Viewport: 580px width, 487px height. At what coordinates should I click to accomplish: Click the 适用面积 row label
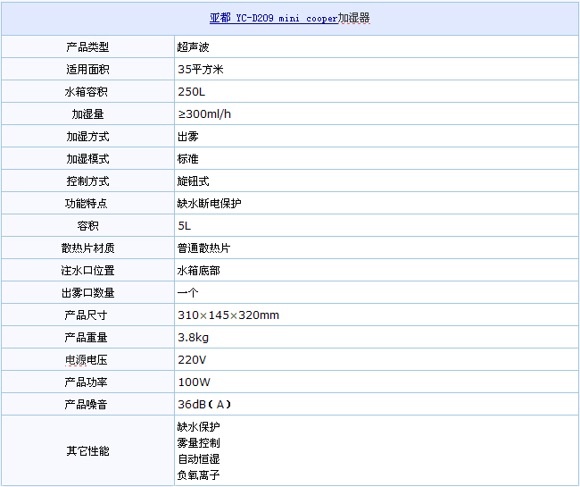pos(87,70)
